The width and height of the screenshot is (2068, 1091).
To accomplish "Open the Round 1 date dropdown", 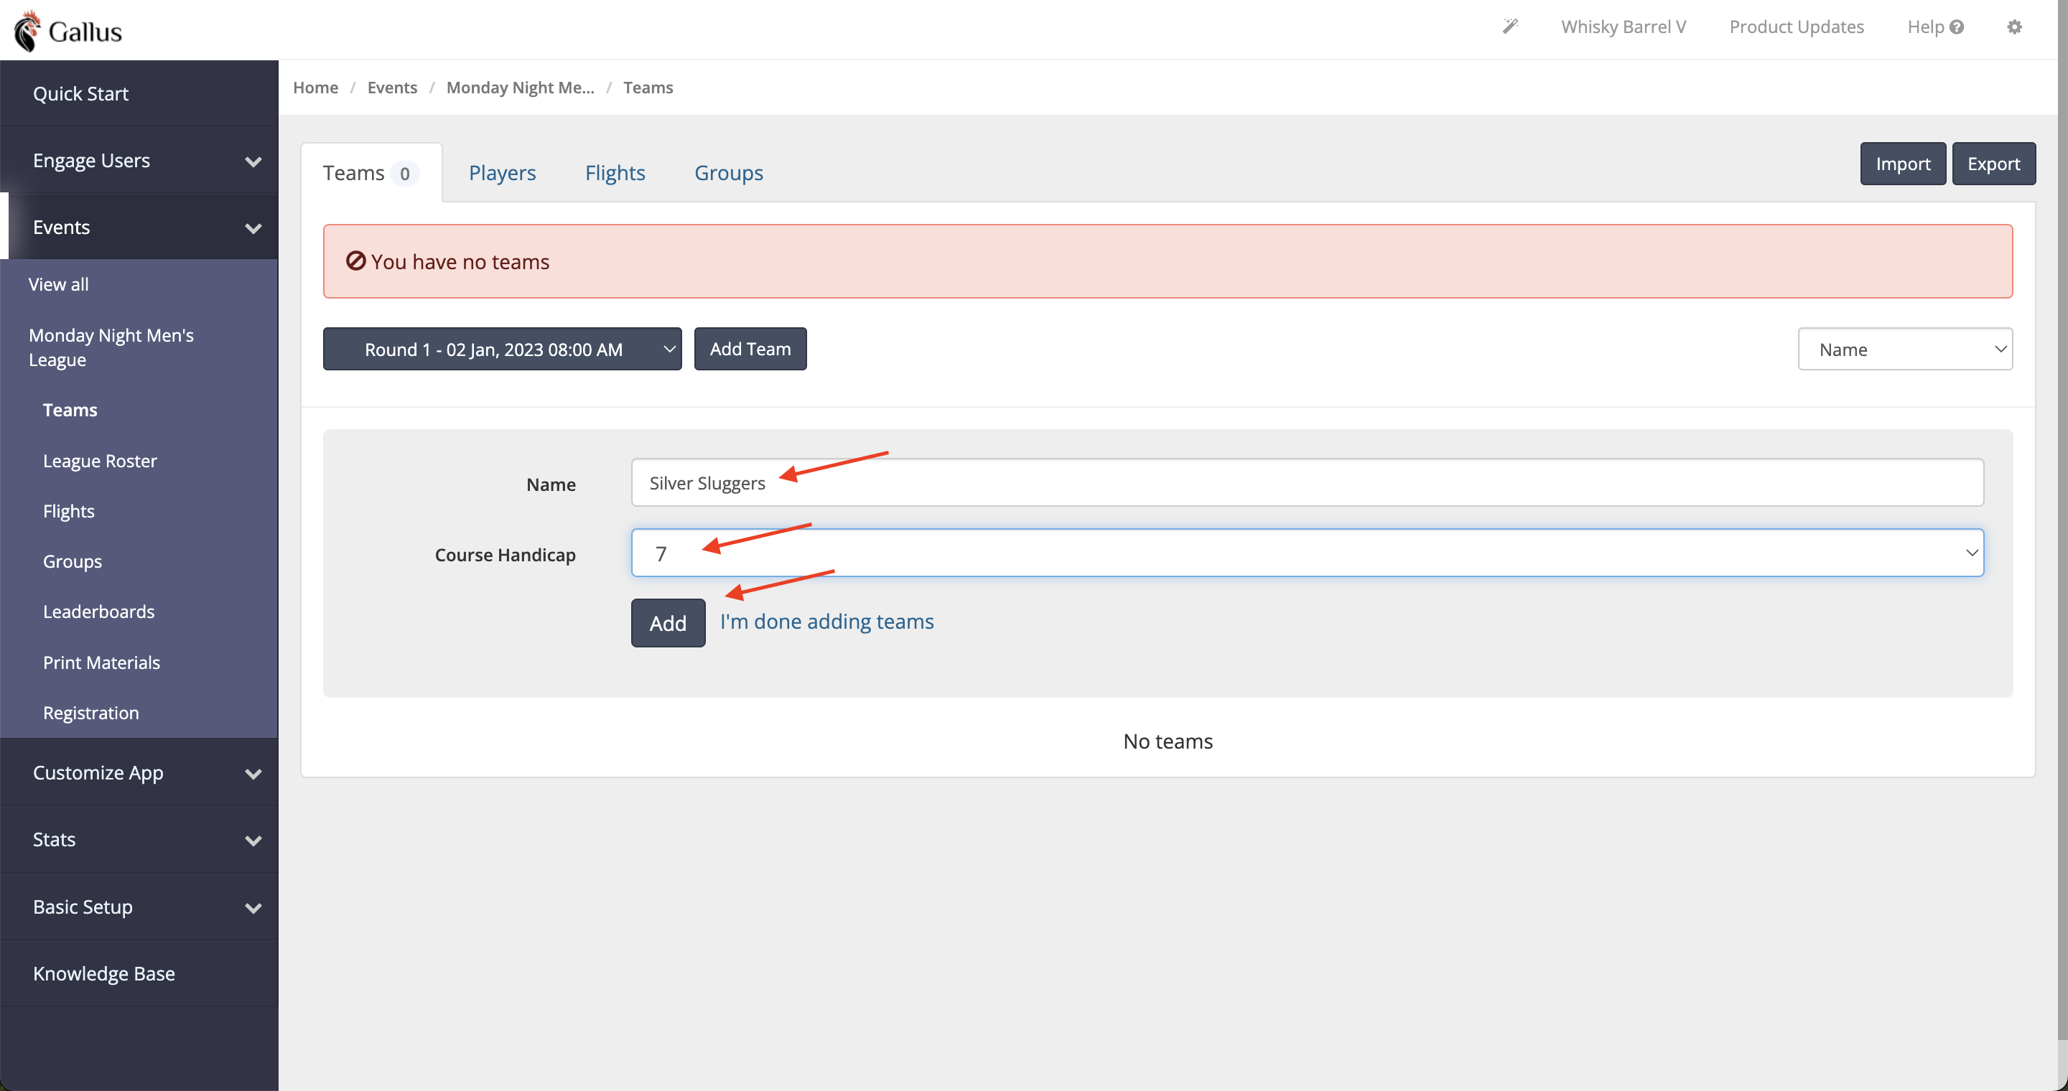I will tap(503, 349).
